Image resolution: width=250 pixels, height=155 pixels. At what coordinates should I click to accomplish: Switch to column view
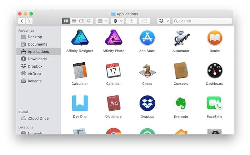click(82, 21)
